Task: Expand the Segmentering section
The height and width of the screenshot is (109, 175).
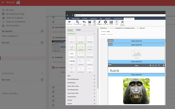Action: click(x=94, y=97)
